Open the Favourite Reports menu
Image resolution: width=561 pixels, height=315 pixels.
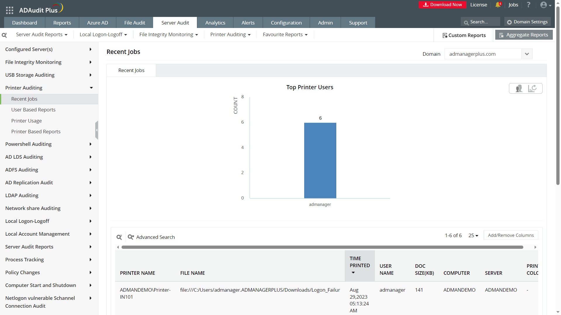285,34
